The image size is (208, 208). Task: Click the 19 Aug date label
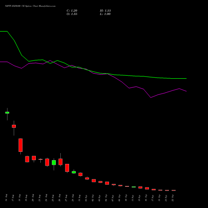click(26, 198)
